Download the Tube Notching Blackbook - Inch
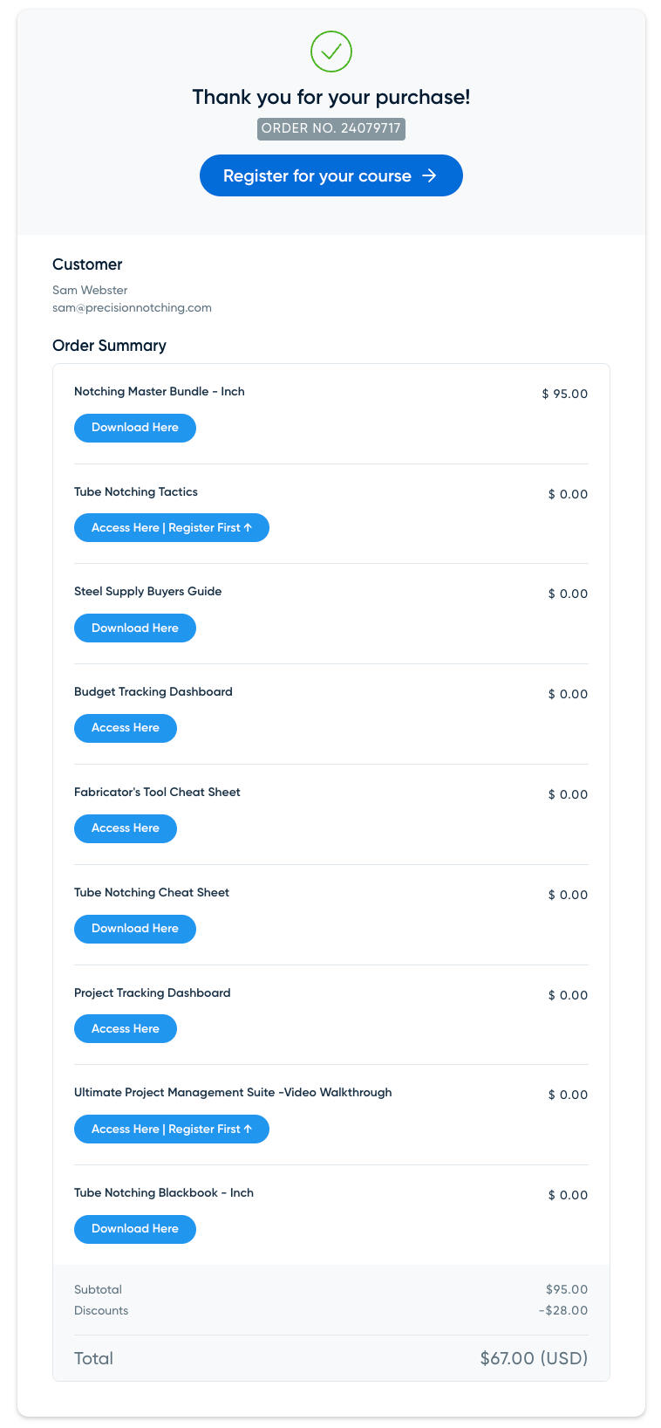Viewport: 661px width, 1428px height. [135, 1229]
